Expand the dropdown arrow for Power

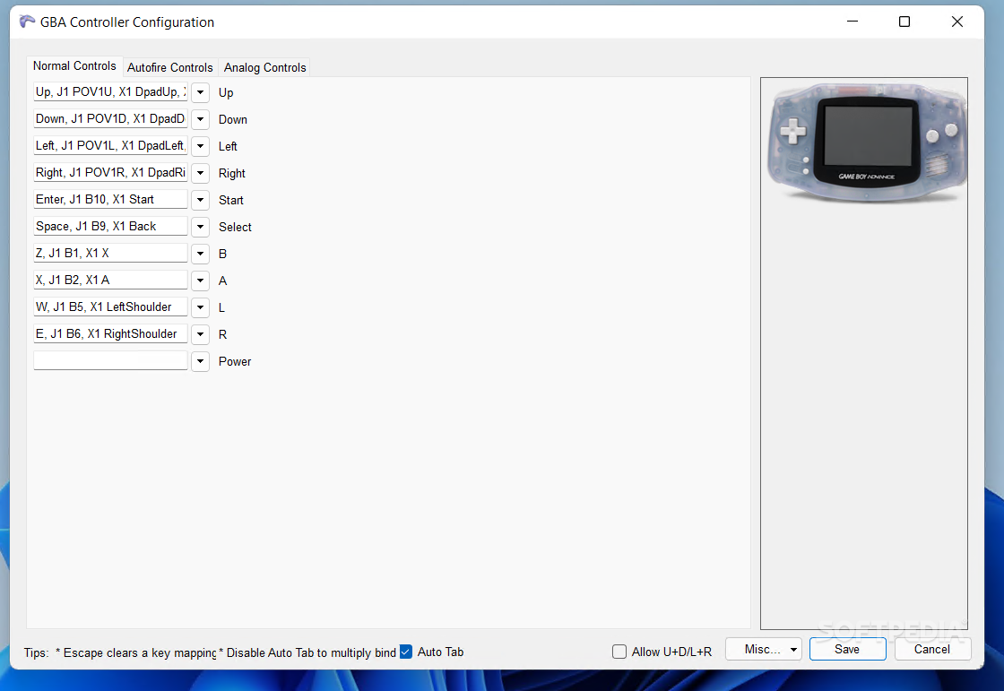click(201, 361)
